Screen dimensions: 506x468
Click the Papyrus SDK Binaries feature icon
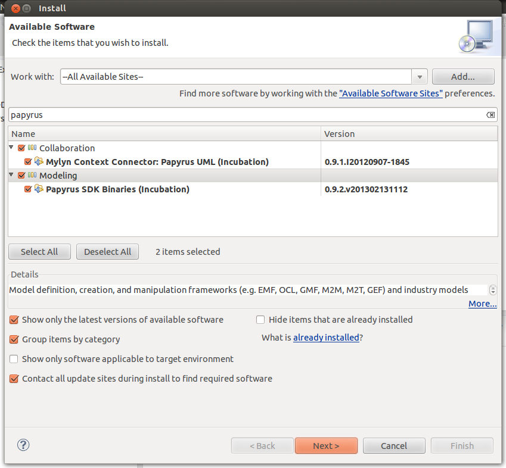(39, 189)
